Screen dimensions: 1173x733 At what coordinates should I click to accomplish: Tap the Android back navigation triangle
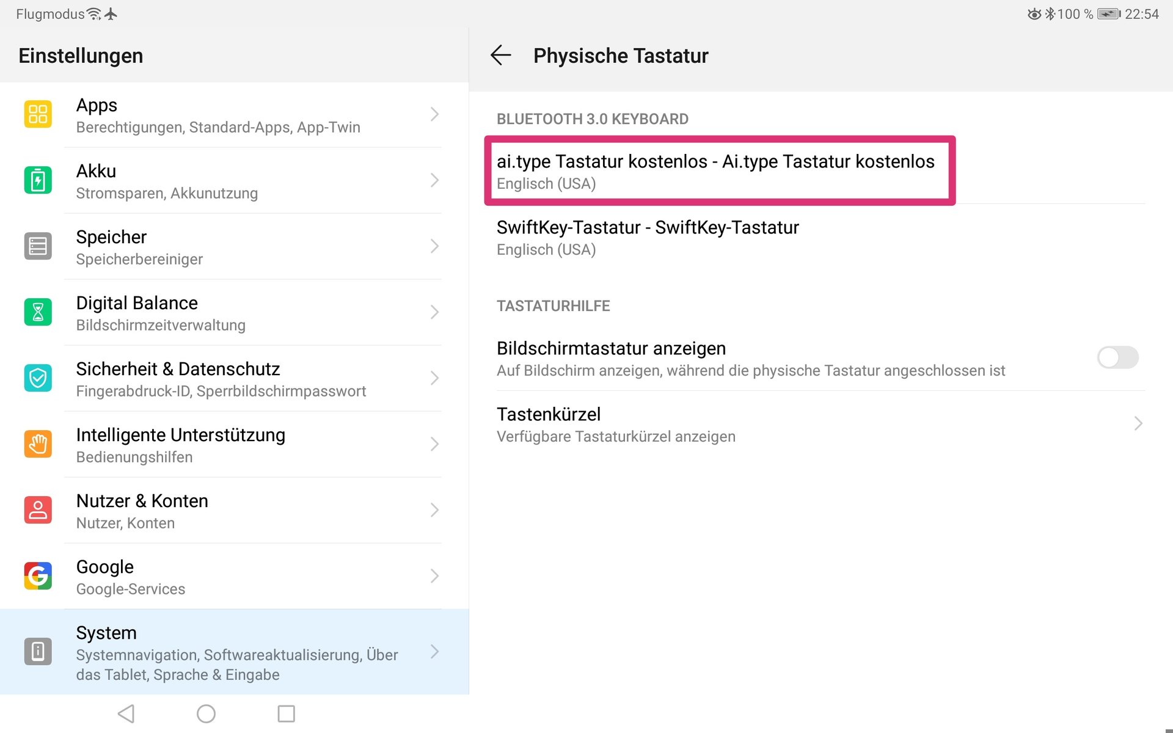click(x=126, y=713)
